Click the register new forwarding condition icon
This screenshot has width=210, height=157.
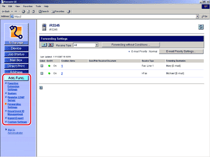pos(44,45)
